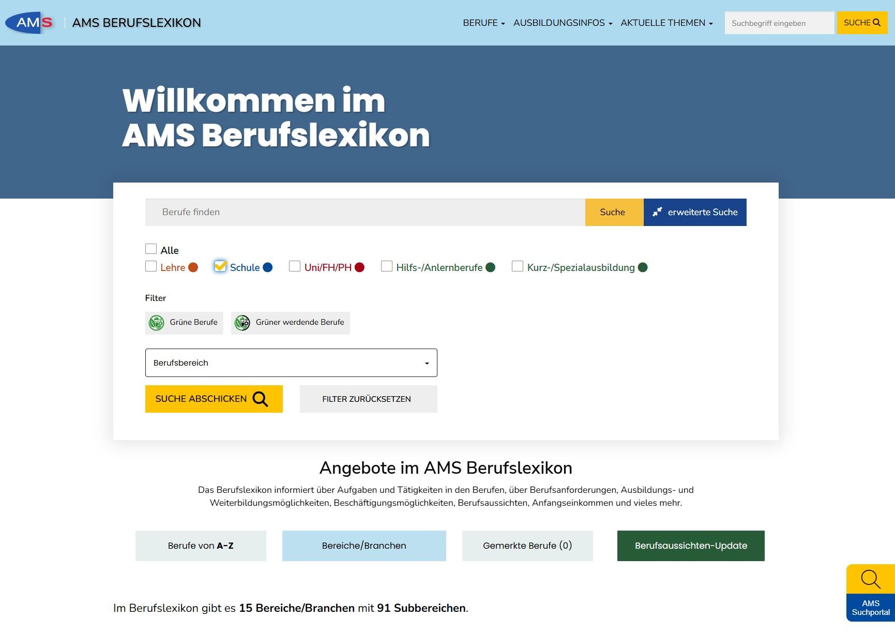Screen dimensions: 895x633
Task: Click magnifier icon on Suche Abschicken
Action: pos(260,399)
